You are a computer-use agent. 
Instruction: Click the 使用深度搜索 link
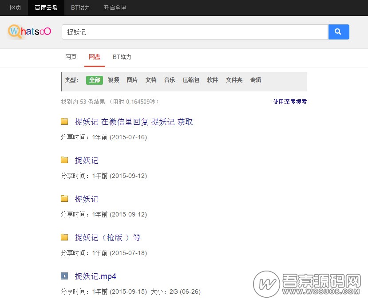point(289,102)
